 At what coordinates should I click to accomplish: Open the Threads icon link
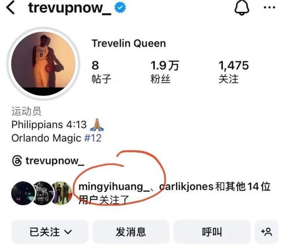(17, 161)
